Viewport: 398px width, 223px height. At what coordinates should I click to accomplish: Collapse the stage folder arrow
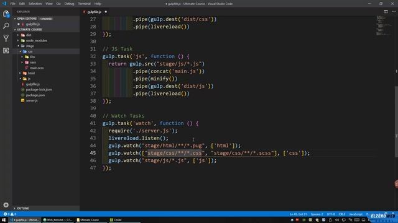(x=18, y=46)
